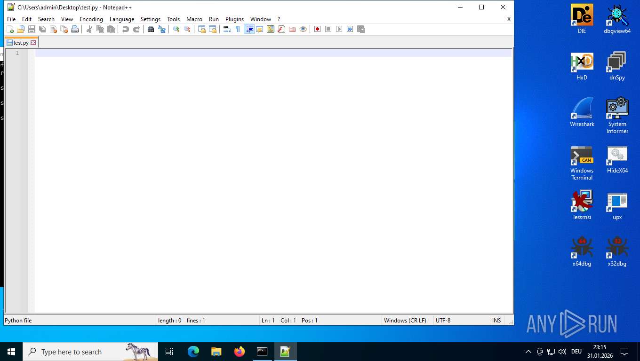Open the Wireshark desktop shortcut
Image resolution: width=640 pixels, height=361 pixels.
pos(582,112)
